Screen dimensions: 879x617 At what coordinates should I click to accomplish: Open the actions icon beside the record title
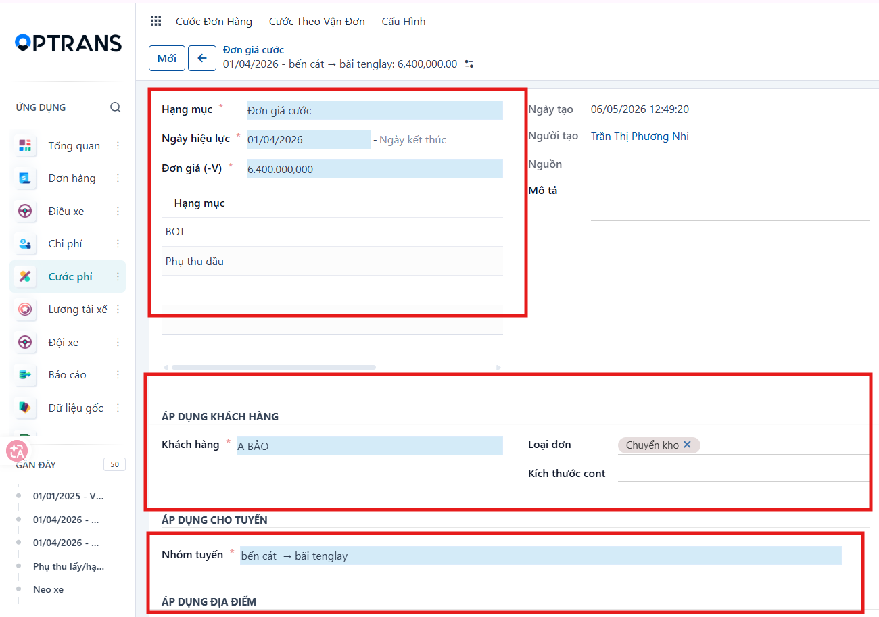pyautogui.click(x=469, y=64)
